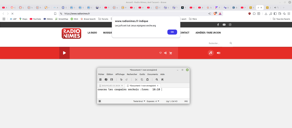Expand the Texte brut syntax dropdown
The height and width of the screenshot is (128, 292).
click(x=139, y=101)
